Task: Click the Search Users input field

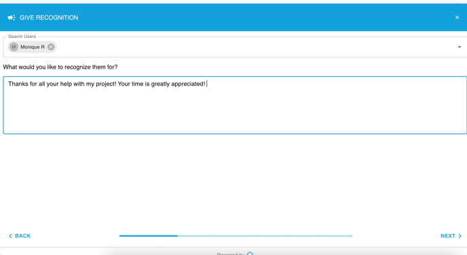Action: [x=235, y=47]
